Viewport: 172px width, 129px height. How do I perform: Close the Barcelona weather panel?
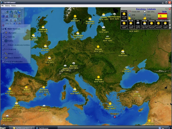coord(170,9)
